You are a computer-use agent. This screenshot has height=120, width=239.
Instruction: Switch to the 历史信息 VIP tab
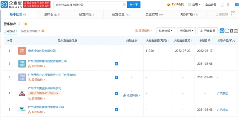pyautogui.click(x=223, y=14)
